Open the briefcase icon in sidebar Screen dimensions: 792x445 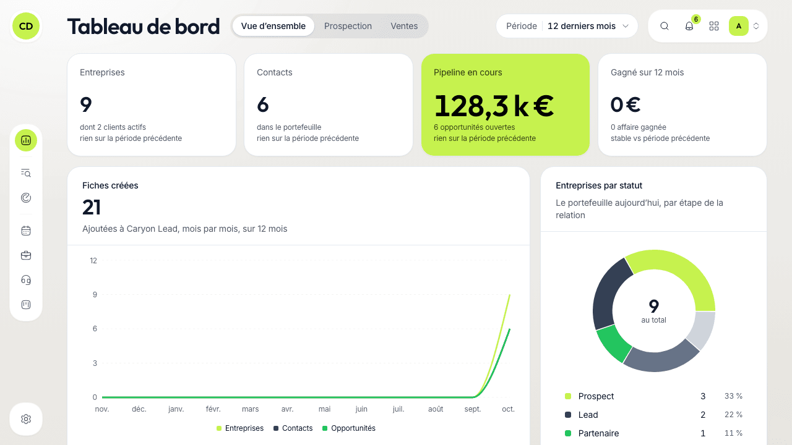[26, 255]
